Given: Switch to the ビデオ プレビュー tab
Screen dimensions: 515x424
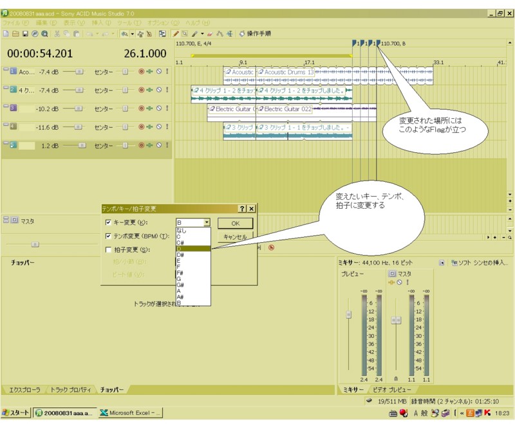Looking at the screenshot, I should coord(391,389).
